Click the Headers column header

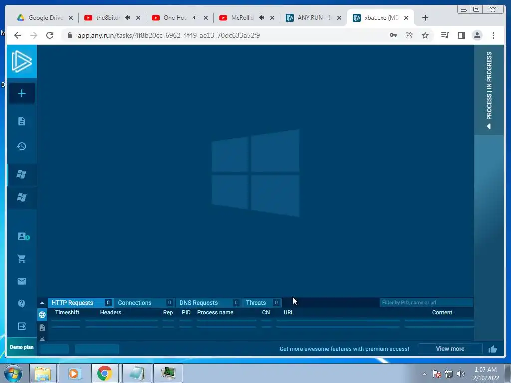[110, 312]
